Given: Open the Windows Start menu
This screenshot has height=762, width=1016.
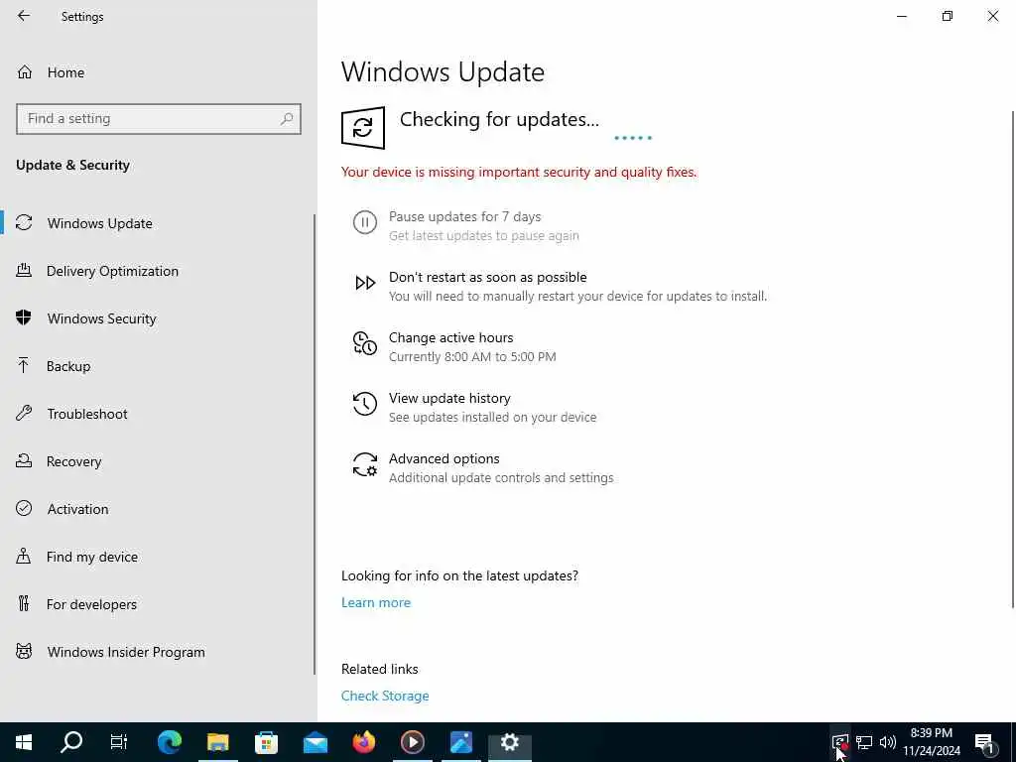Looking at the screenshot, I should point(24,742).
